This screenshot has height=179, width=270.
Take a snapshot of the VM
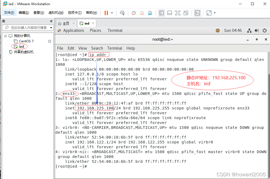click(134, 13)
